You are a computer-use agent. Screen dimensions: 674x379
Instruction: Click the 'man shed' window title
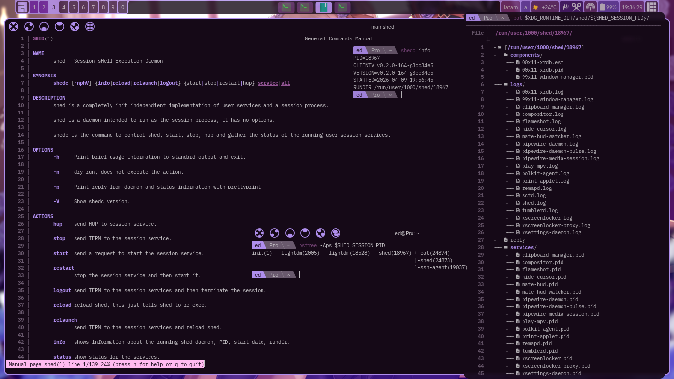point(382,27)
